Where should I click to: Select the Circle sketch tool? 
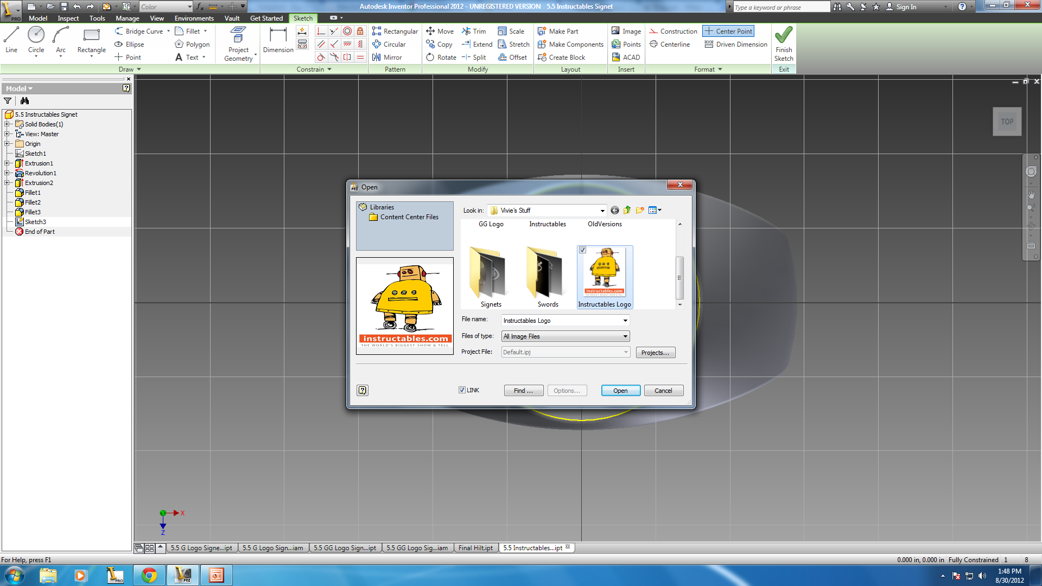[x=36, y=41]
